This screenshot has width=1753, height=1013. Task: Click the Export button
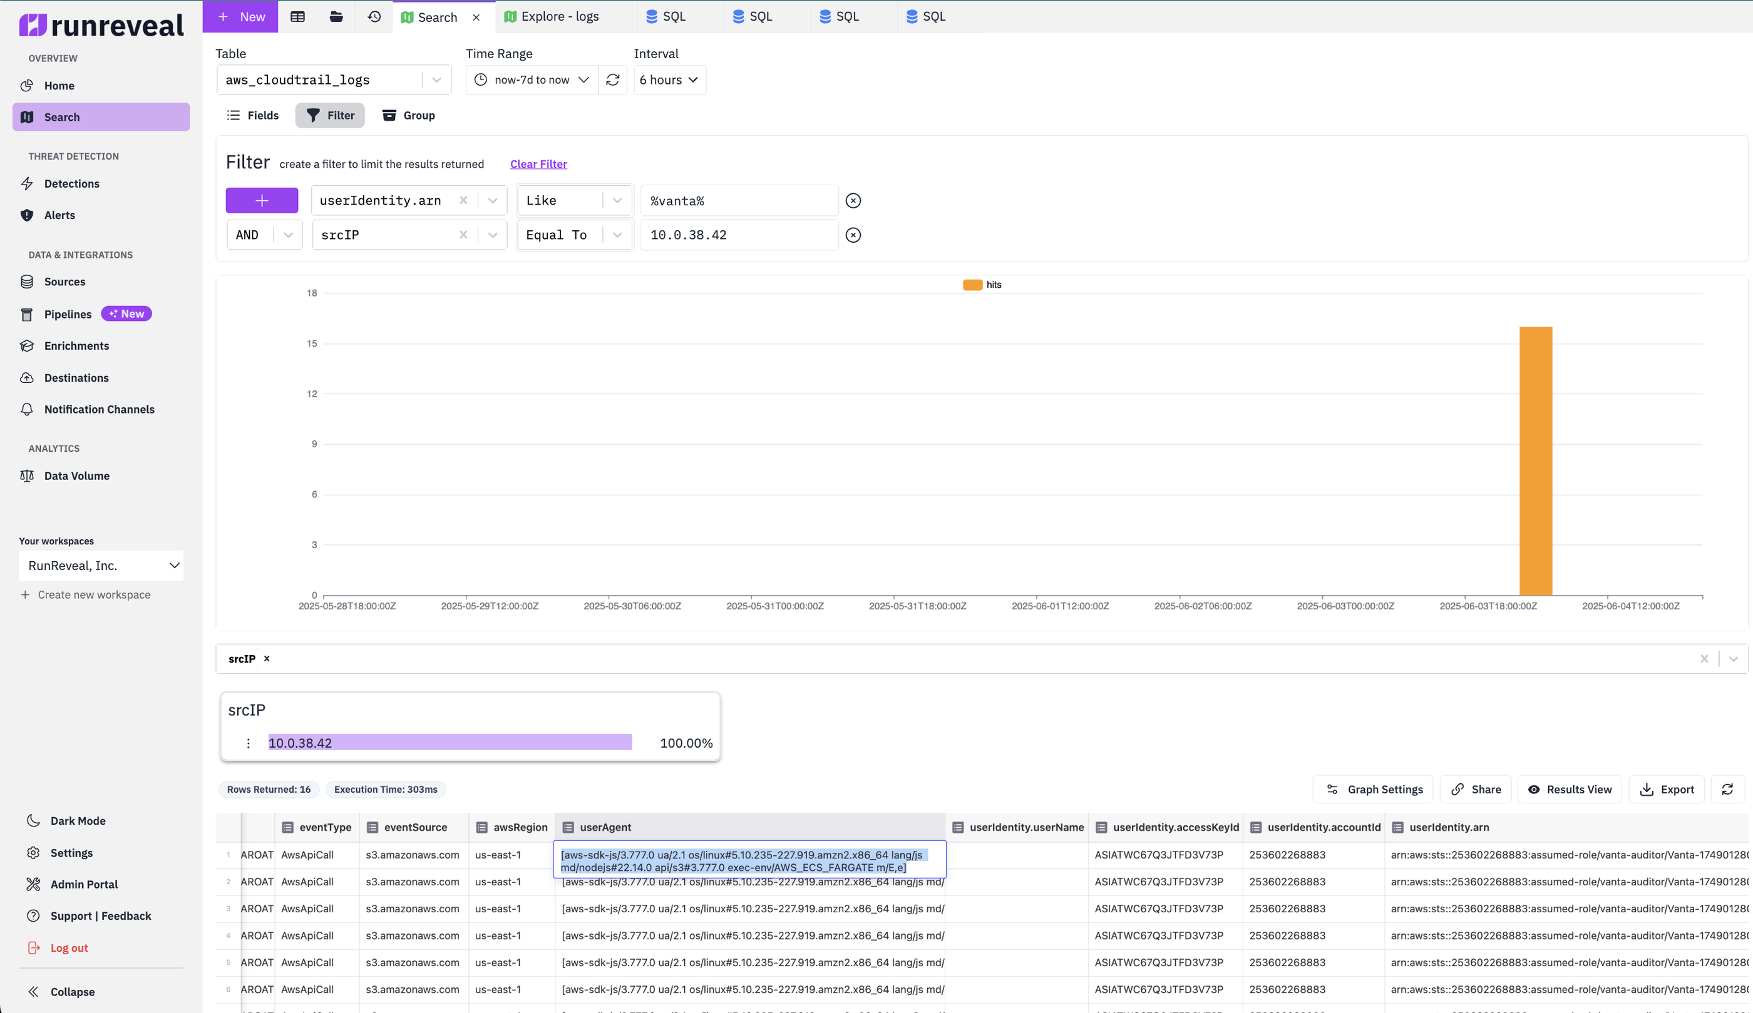(x=1667, y=789)
